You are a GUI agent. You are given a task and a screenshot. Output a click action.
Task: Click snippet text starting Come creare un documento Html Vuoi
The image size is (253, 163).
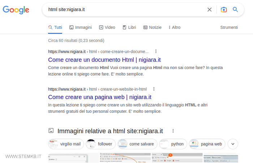point(136,71)
